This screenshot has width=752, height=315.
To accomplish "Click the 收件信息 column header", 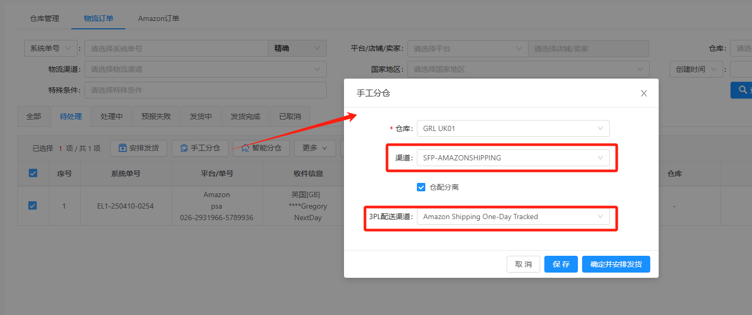I will point(308,173).
